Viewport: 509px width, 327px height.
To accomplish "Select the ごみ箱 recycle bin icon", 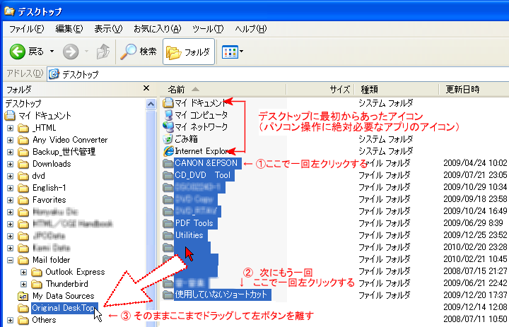I will click(168, 138).
